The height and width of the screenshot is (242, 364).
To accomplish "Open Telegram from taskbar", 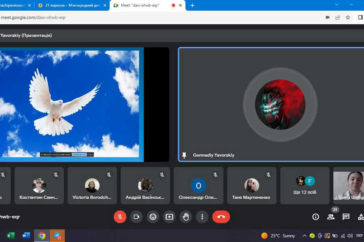I will click(57, 236).
